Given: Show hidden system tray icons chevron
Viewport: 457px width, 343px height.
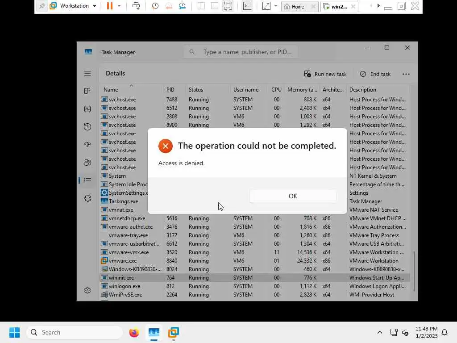Looking at the screenshot, I should [379, 332].
